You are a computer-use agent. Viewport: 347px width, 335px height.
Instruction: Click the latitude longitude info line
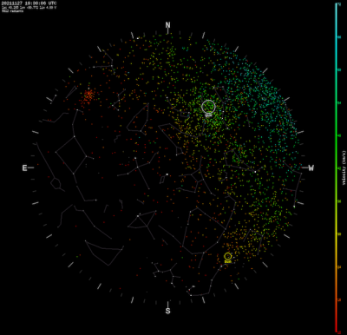[x=29, y=8]
